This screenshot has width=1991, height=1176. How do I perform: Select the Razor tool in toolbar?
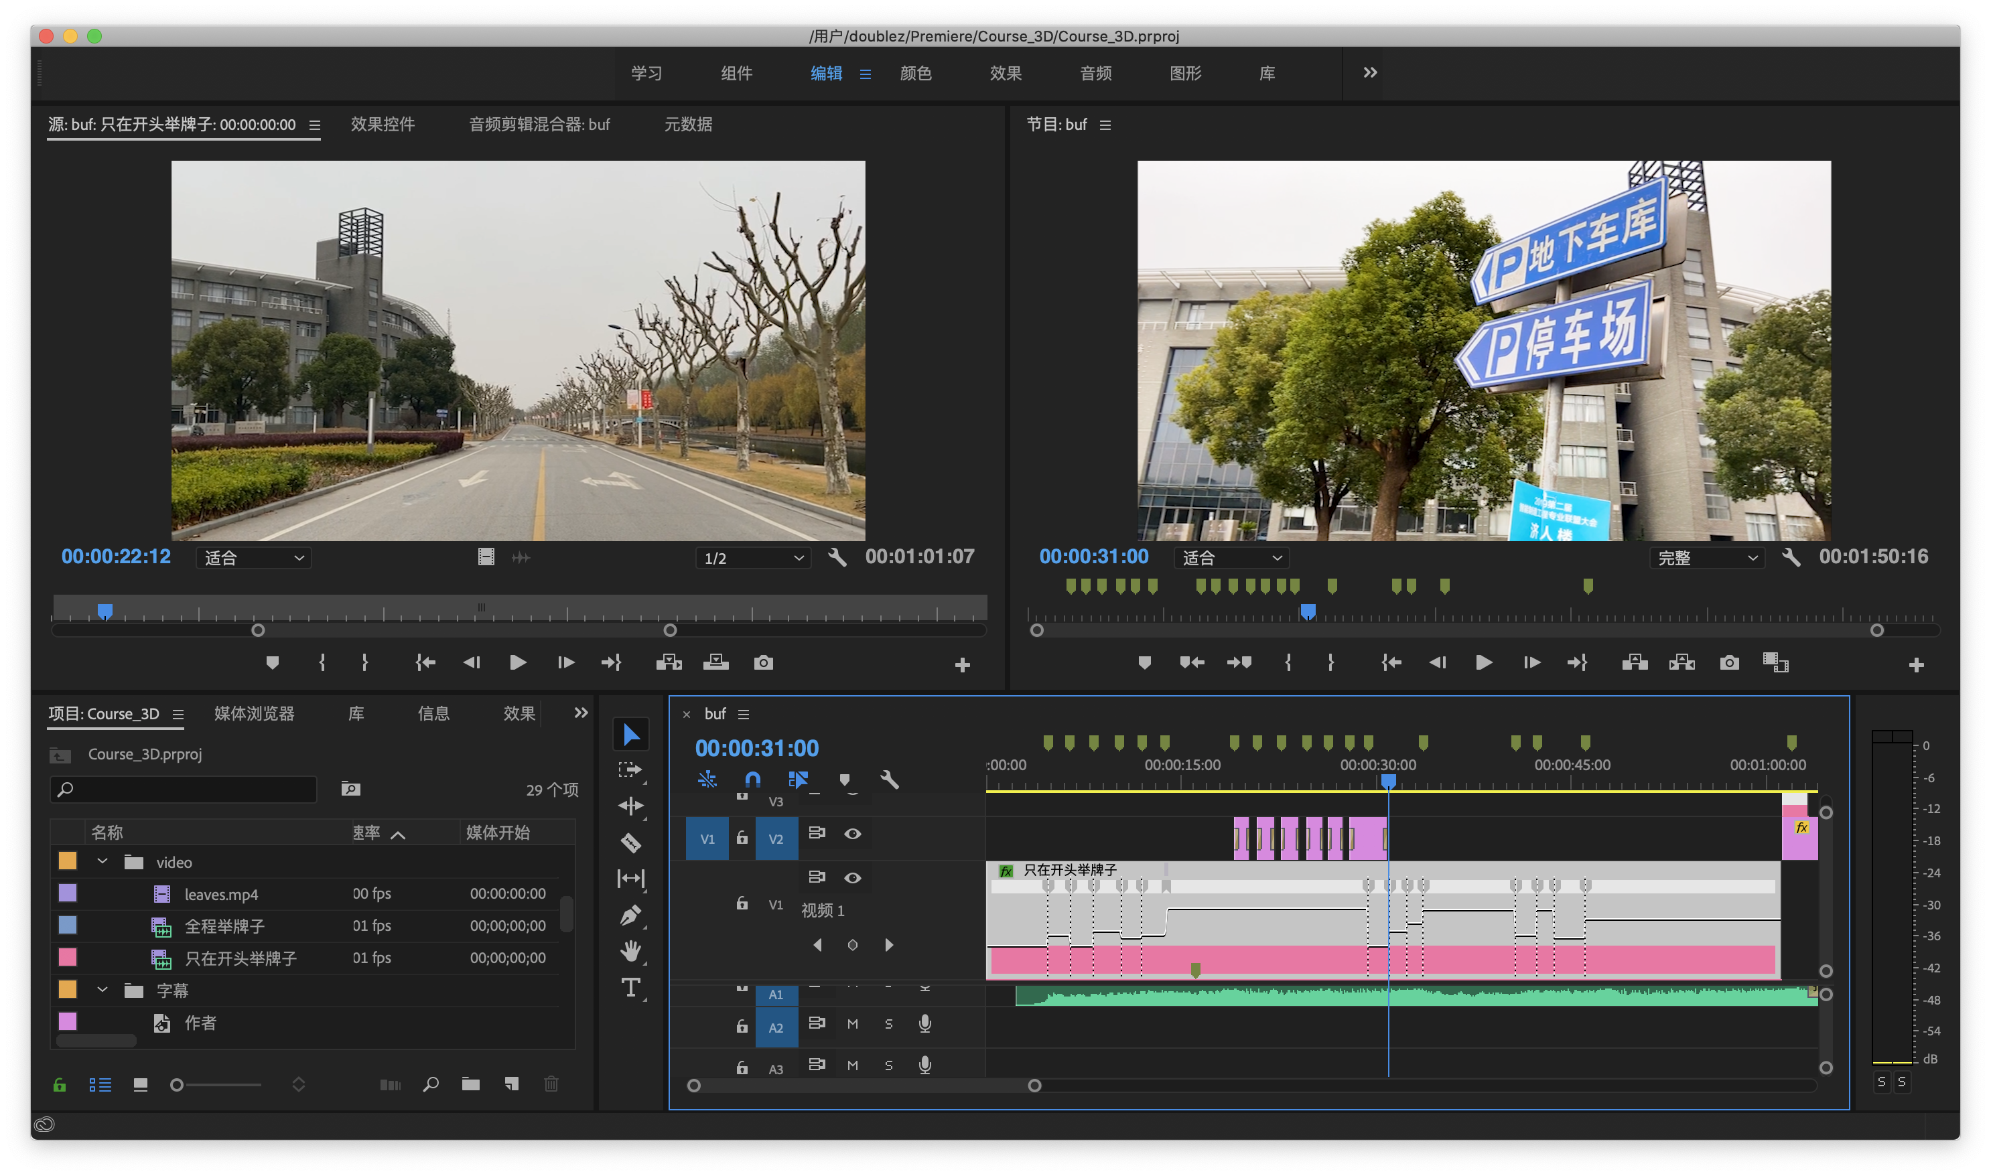point(631,842)
